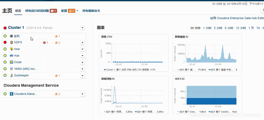264x120 pixels.
Task: Click the green status circle beside Oozie
Action: tap(5, 62)
